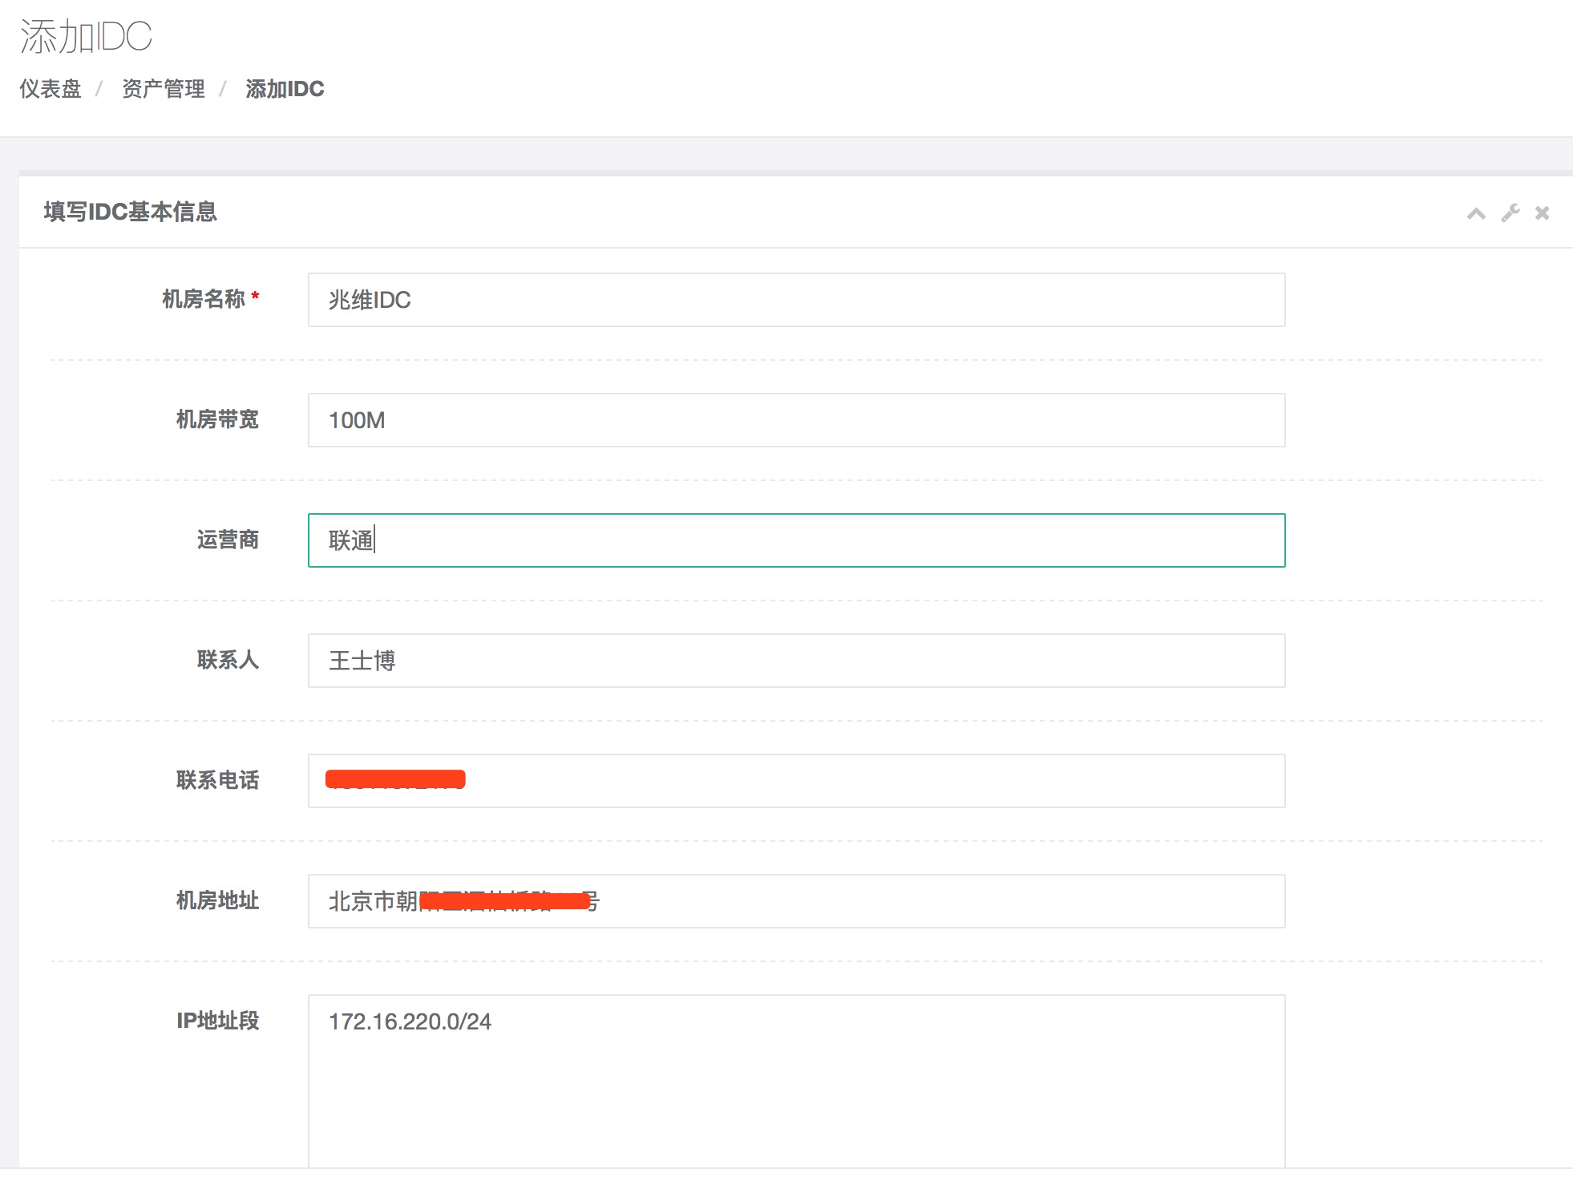Focus the 机房名称 field containing 兆维IDC

pyautogui.click(x=795, y=300)
